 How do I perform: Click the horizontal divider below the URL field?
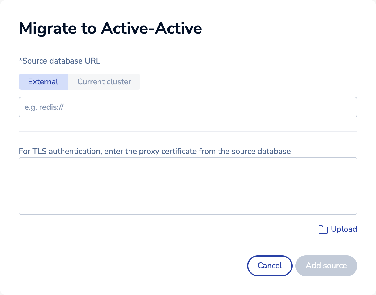coord(188,132)
